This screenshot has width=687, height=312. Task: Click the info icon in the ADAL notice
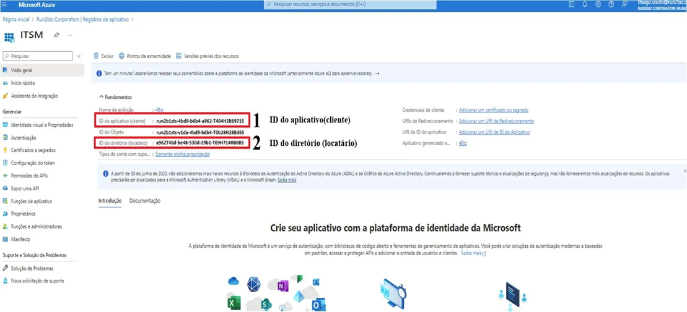(x=105, y=174)
